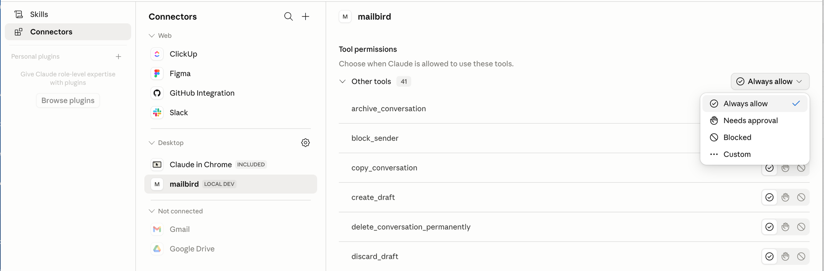Collapse the Web connectors group
This screenshot has height=271, width=824.
point(152,36)
